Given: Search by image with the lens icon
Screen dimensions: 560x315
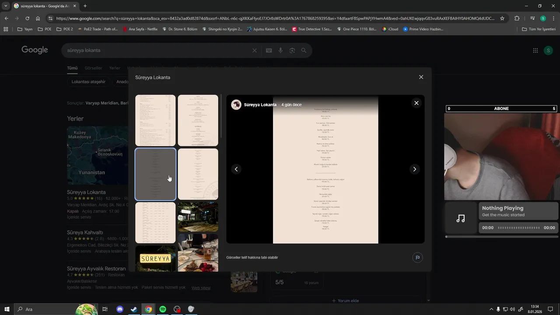Looking at the screenshot, I should [292, 50].
